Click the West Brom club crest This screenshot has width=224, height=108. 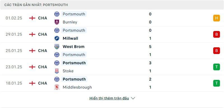(x=57, y=46)
